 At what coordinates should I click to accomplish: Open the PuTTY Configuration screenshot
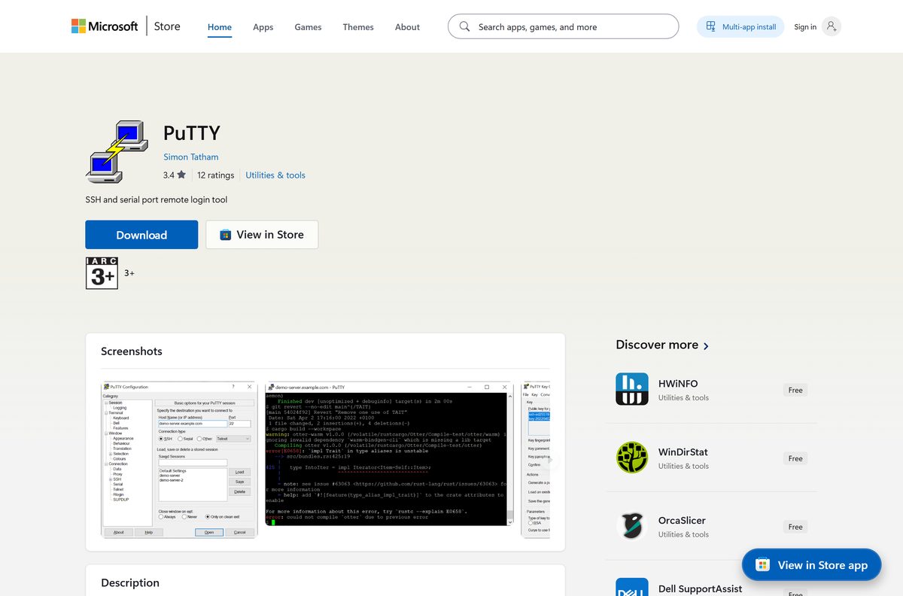179,459
